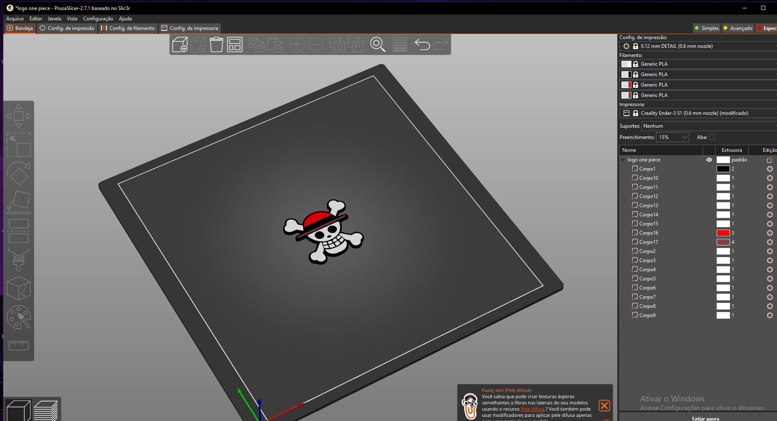Select the Move tool in left toolbar

[19, 116]
